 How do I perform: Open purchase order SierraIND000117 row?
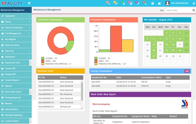click(59, 94)
